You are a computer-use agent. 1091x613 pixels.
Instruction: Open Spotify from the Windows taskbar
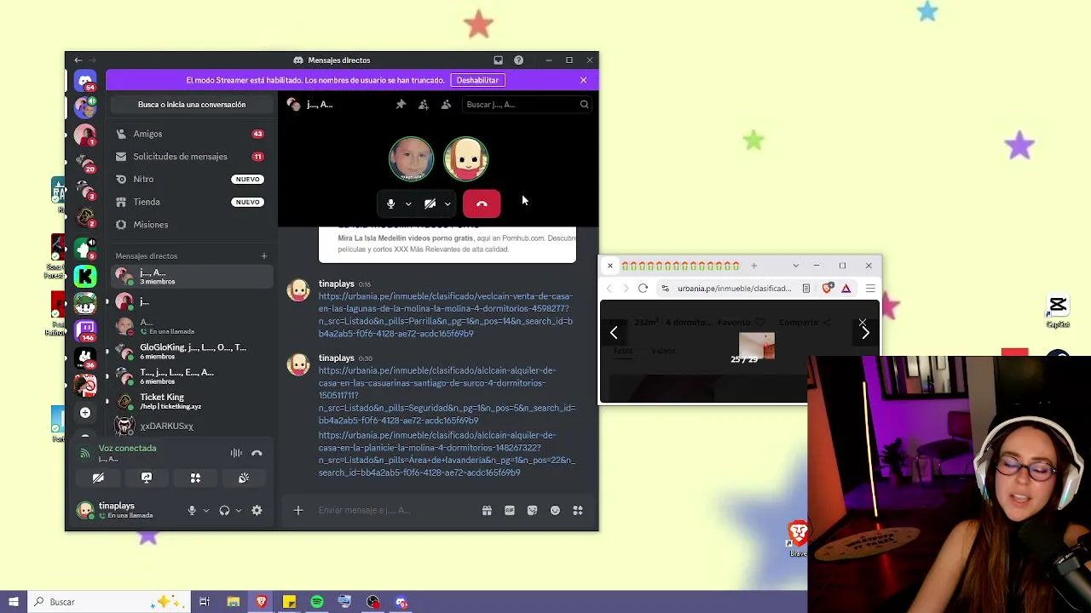[317, 602]
